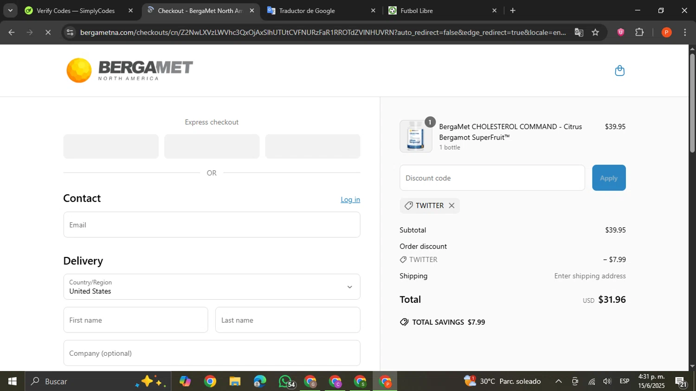Open the Chrome three-dot menu
Viewport: 696px width, 391px height.
pos(685,32)
